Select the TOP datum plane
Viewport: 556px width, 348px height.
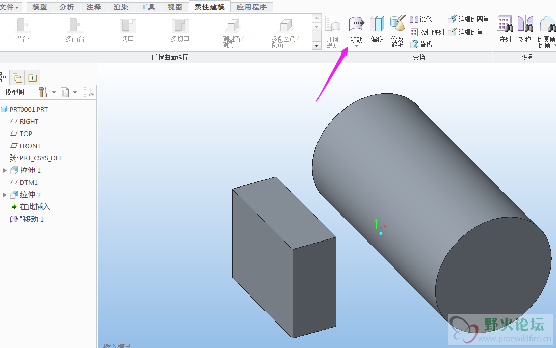[x=21, y=133]
